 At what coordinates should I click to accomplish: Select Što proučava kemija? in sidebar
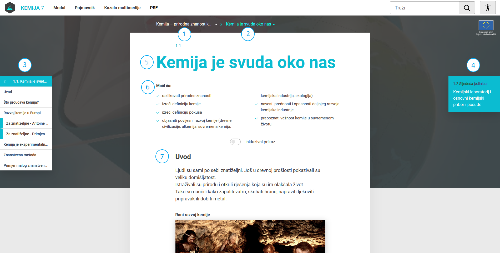pyautogui.click(x=26, y=102)
